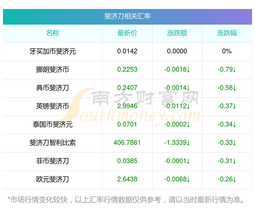Open the 泰国币斐济元 row name
The height and width of the screenshot is (209, 255).
tap(52, 125)
